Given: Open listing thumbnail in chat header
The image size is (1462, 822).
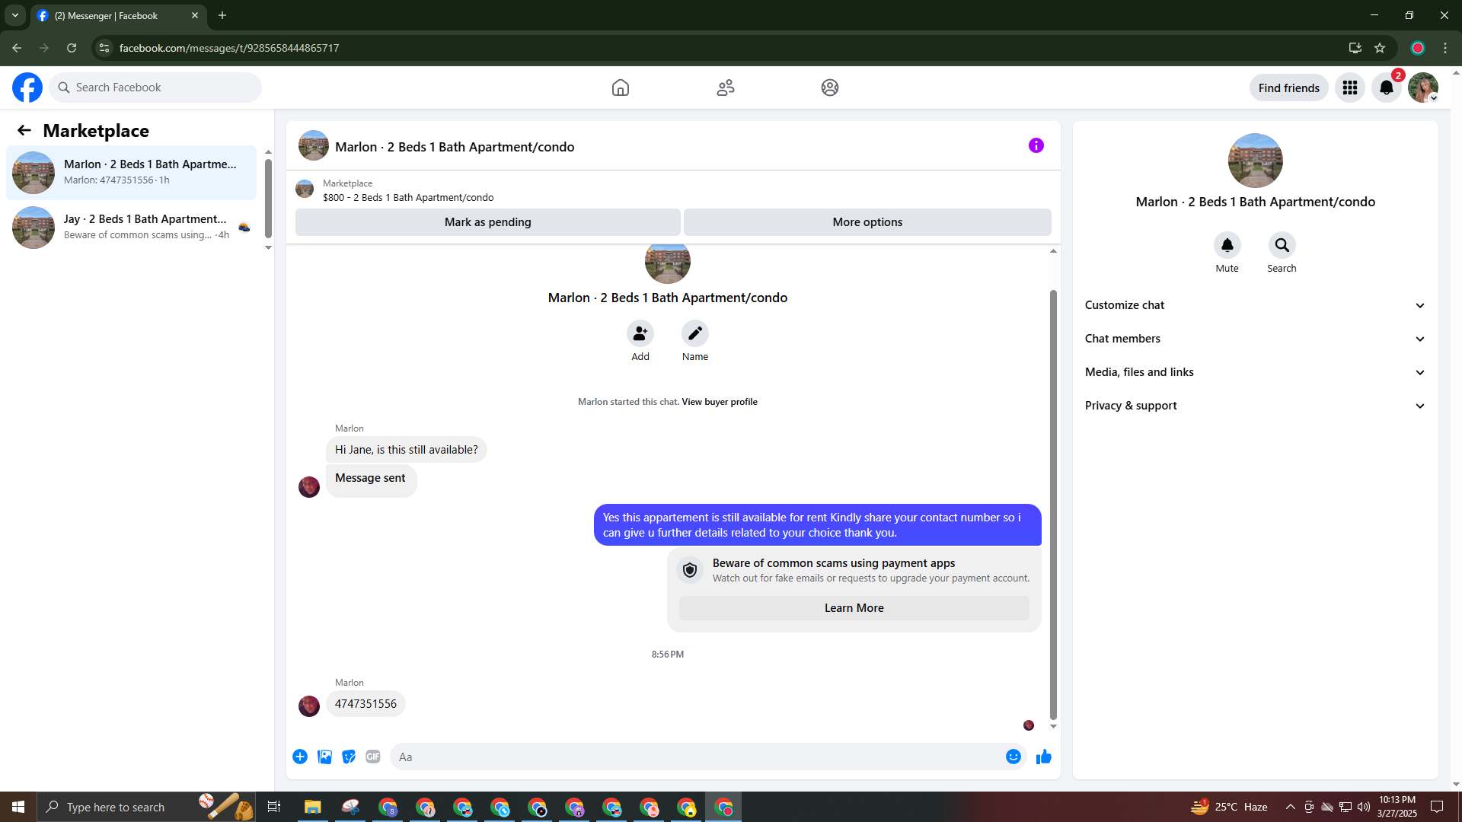Looking at the screenshot, I should pyautogui.click(x=314, y=145).
